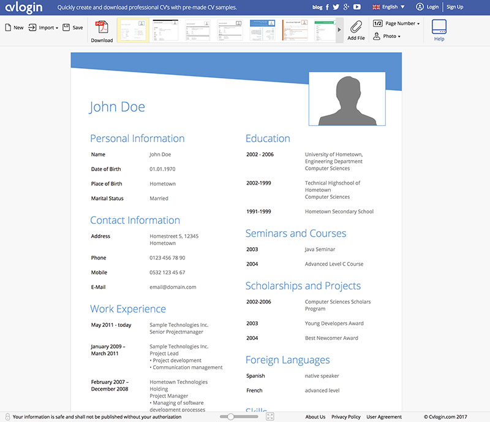Screen dimensions: 490x422
Task: Click the Save floppy disk icon
Action: pos(72,28)
